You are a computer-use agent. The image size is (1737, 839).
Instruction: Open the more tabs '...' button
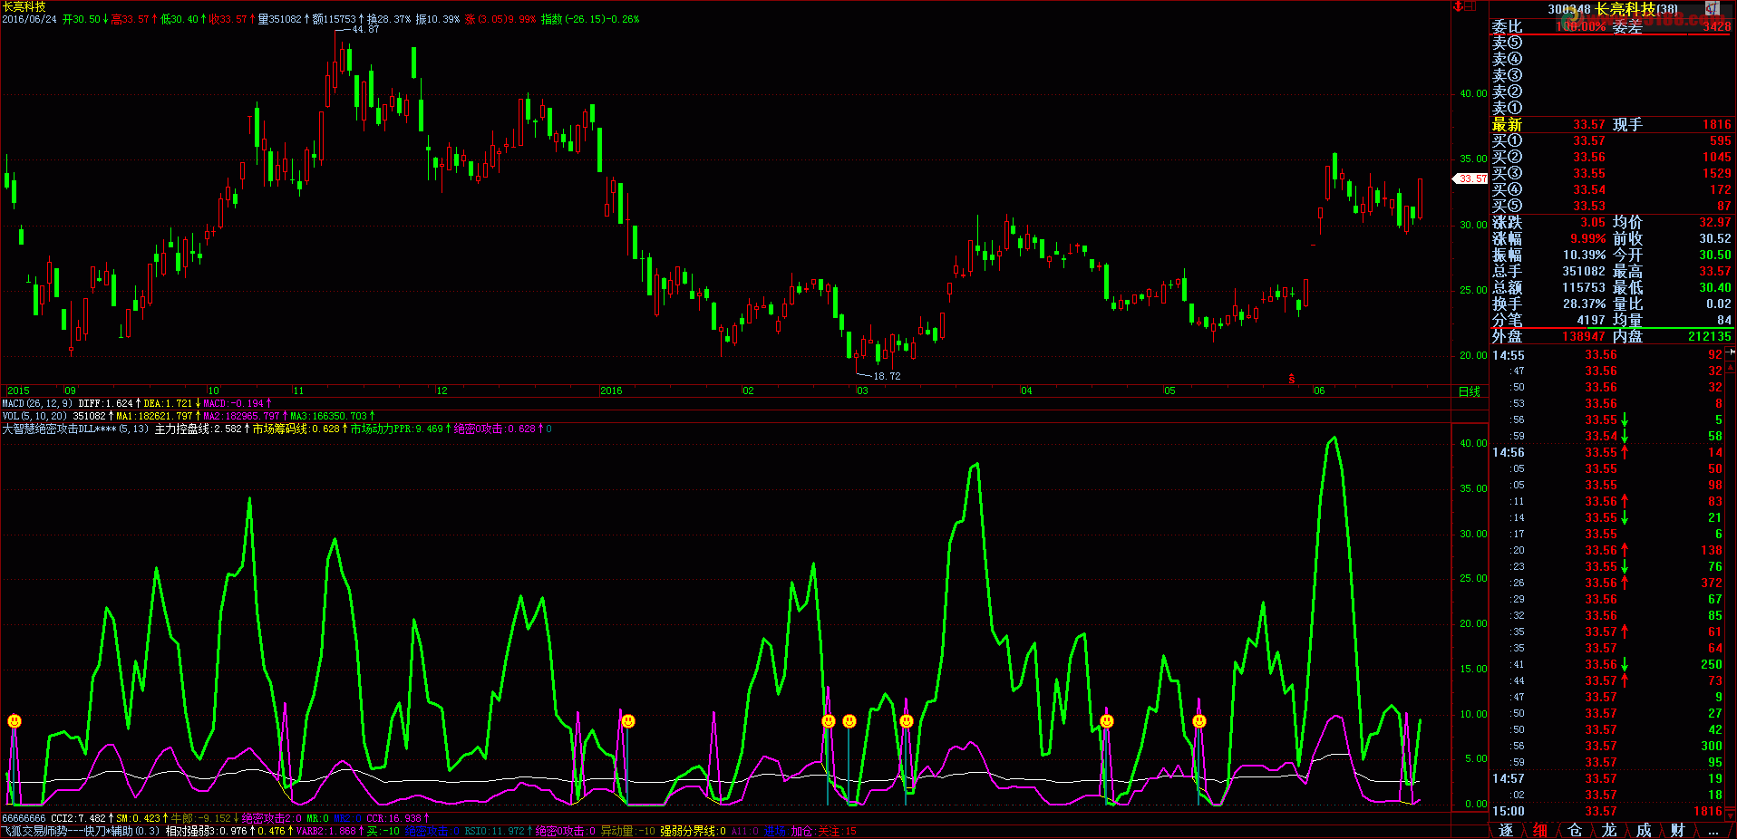coord(1713,830)
